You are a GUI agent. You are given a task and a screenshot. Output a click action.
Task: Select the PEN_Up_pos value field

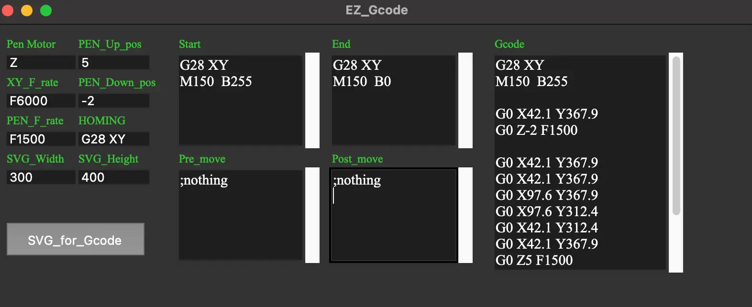tap(114, 62)
